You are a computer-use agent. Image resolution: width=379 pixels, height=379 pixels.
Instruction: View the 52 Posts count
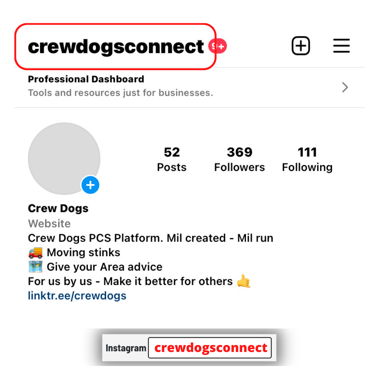pos(172,159)
